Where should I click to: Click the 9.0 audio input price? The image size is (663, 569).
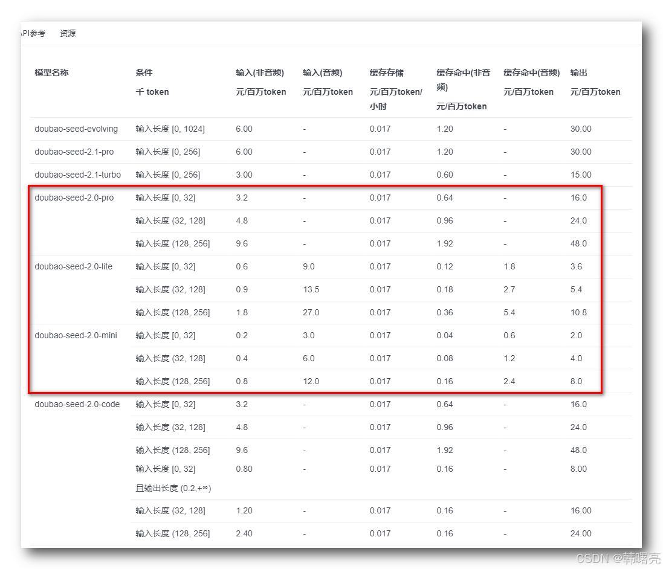309,267
